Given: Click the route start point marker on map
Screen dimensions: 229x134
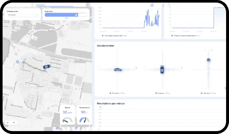Looking at the screenshot, I should click(17, 61).
